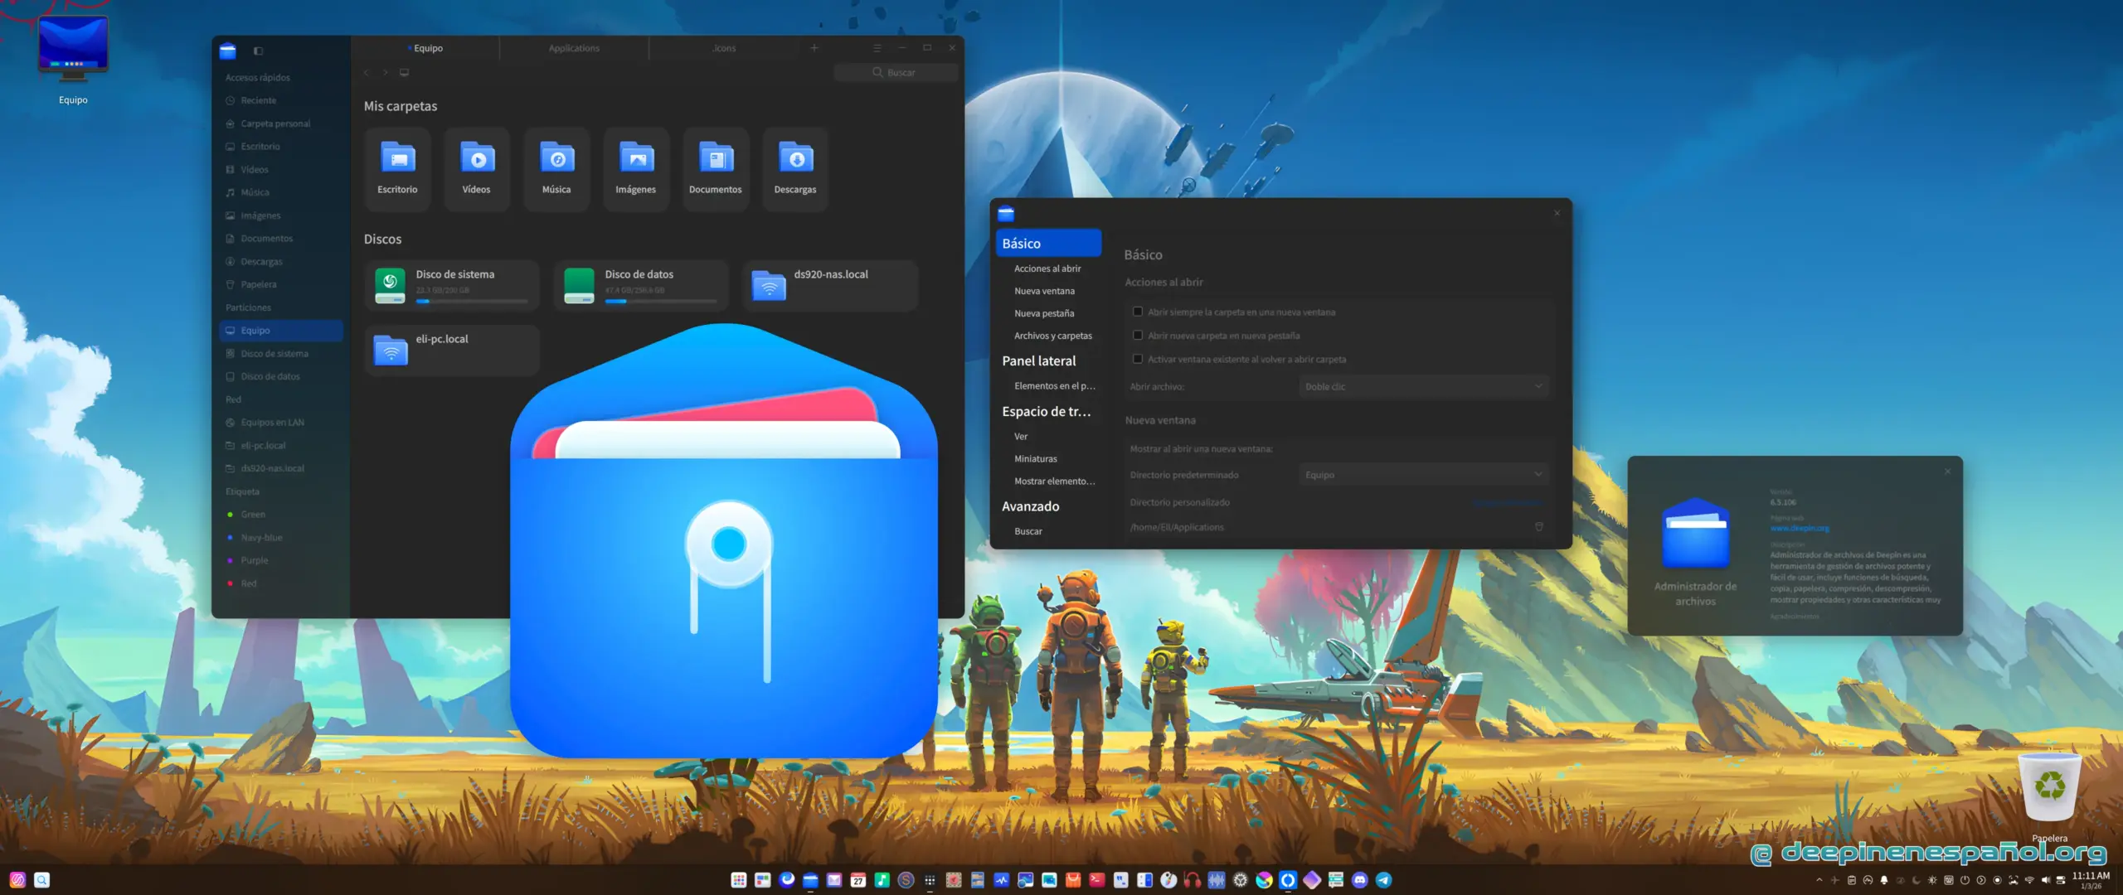Viewport: 2123px width, 895px height.
Task: Filter by the Red tag
Action: click(x=281, y=583)
